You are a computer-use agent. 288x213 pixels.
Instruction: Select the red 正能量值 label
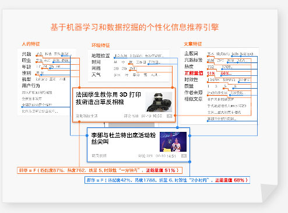(x=194, y=73)
